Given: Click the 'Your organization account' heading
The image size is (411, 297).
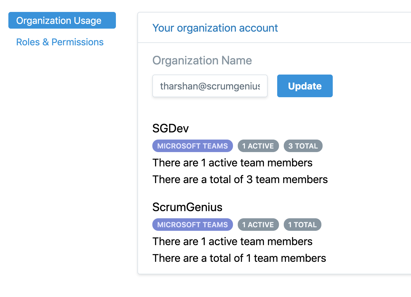Looking at the screenshot, I should [x=215, y=28].
